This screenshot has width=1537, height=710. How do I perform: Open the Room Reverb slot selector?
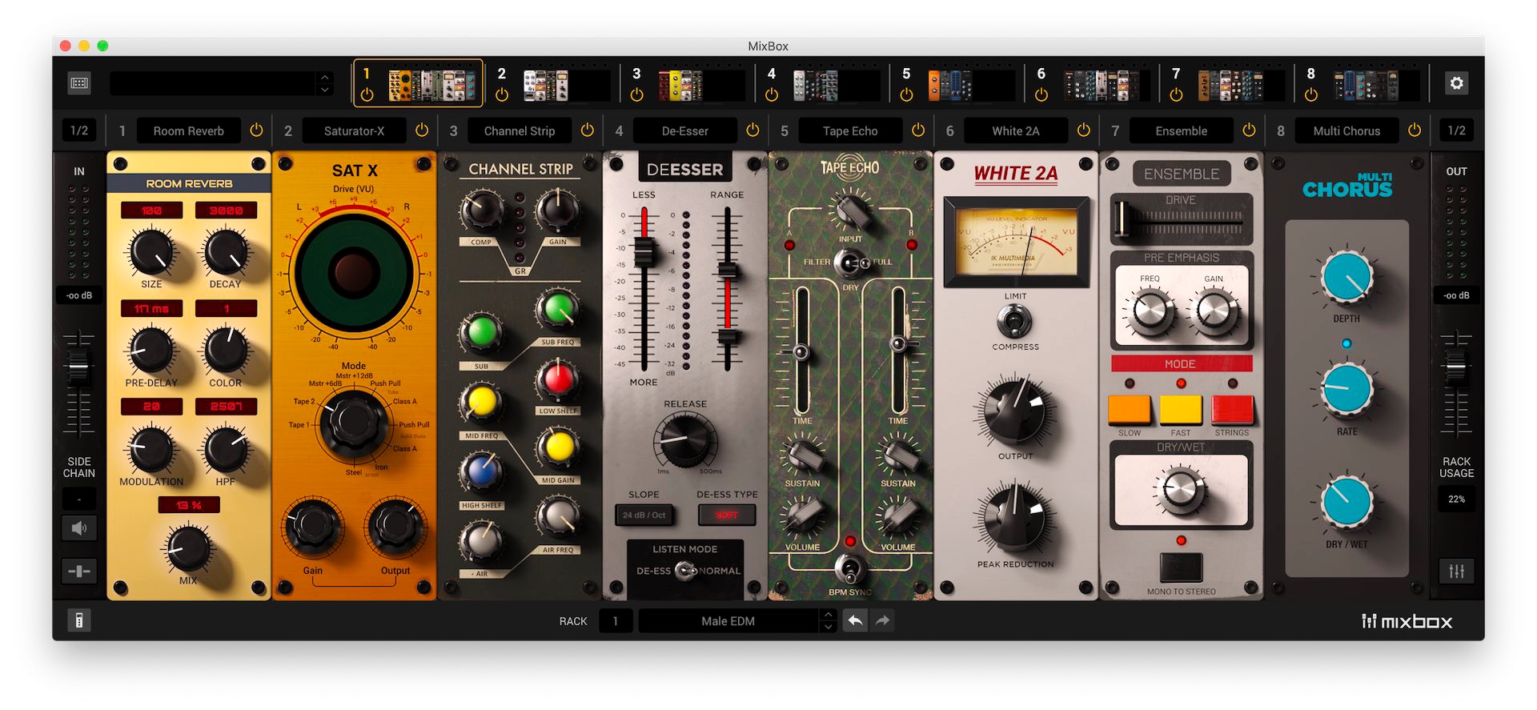pyautogui.click(x=188, y=130)
